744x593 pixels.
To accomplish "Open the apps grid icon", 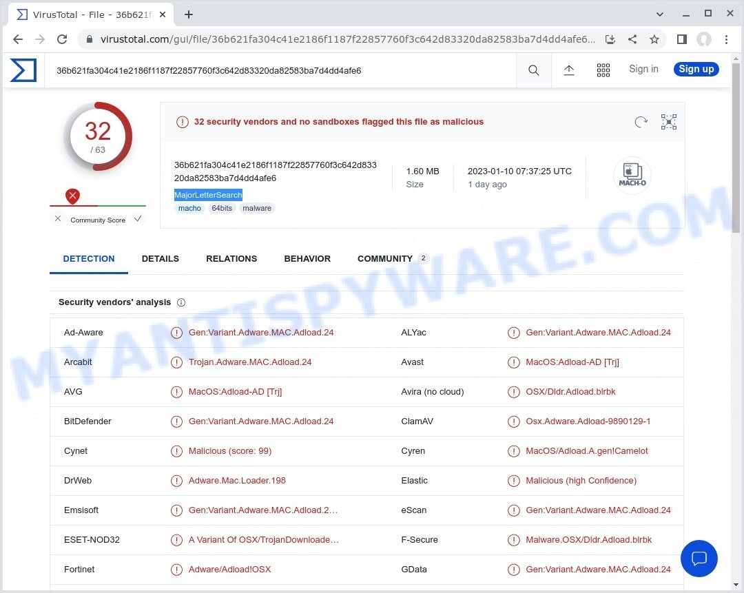I will coord(603,70).
